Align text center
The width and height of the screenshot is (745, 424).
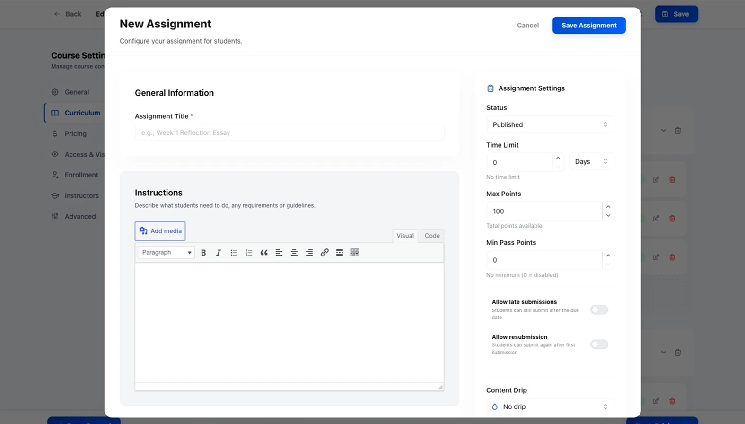pos(294,253)
